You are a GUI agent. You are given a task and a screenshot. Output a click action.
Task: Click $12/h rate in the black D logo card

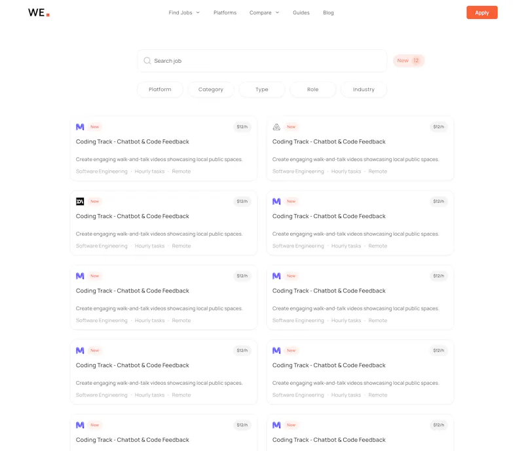click(242, 202)
